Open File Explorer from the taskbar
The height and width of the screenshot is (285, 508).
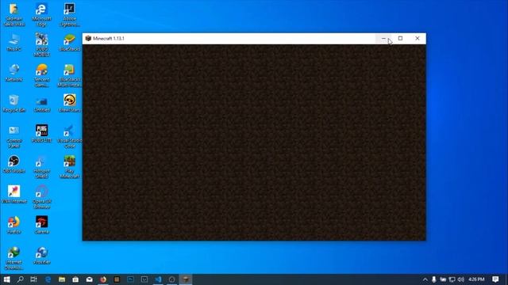(62, 279)
